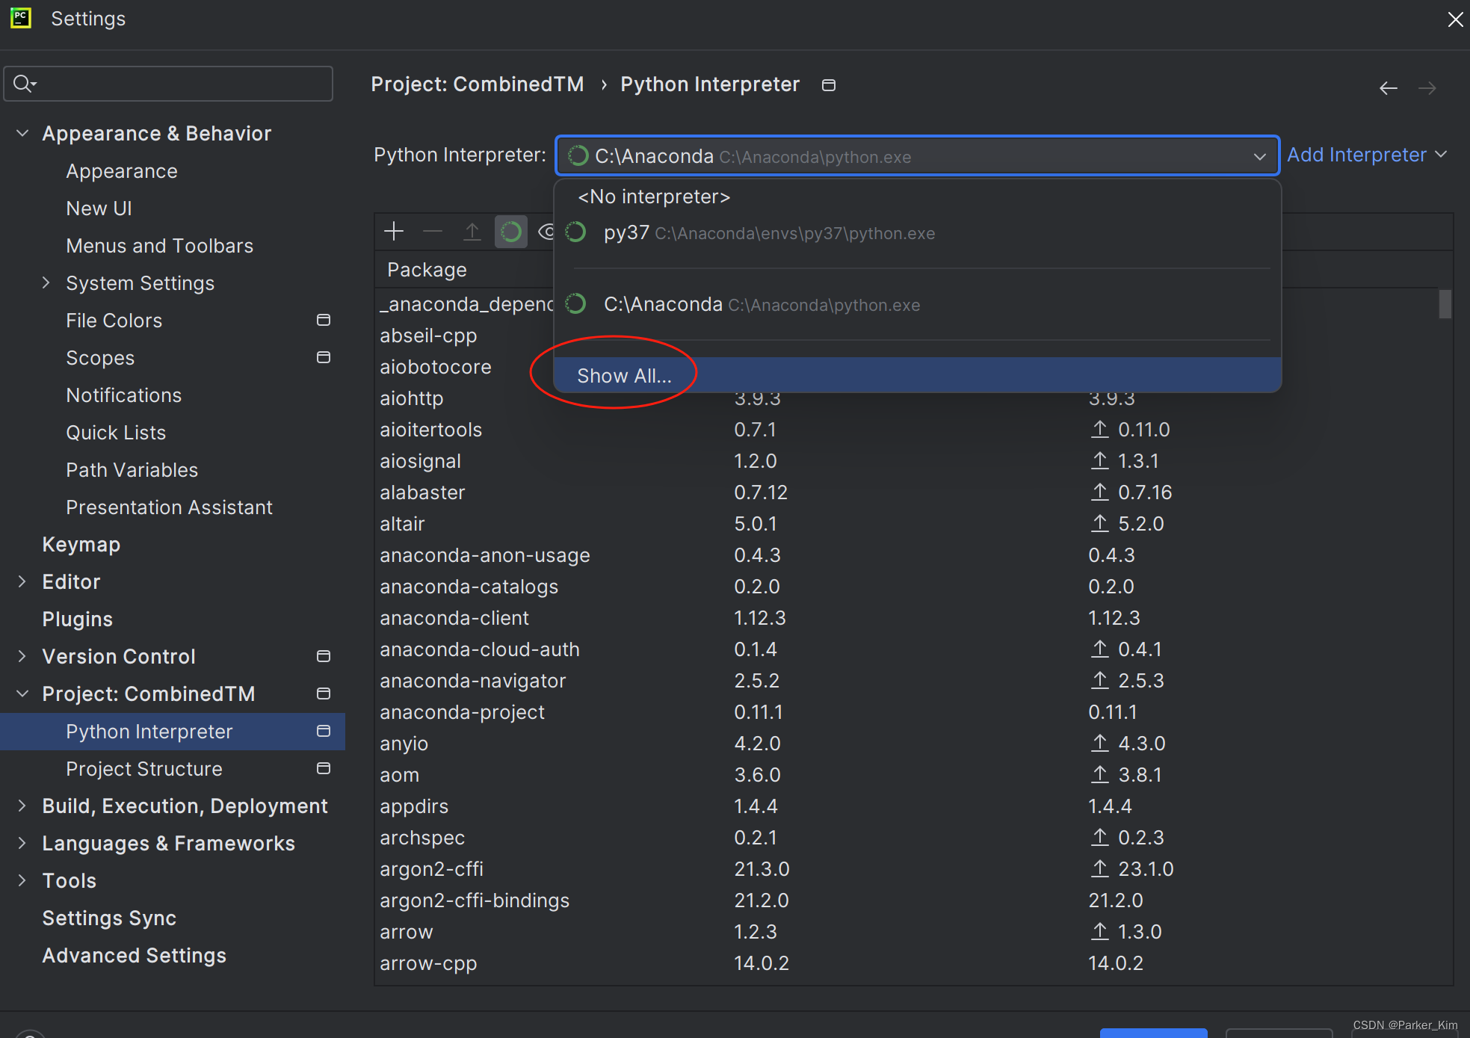Viewport: 1470px width, 1038px height.
Task: Click the Project: CombinedTM breadcrumb
Action: pos(478,84)
